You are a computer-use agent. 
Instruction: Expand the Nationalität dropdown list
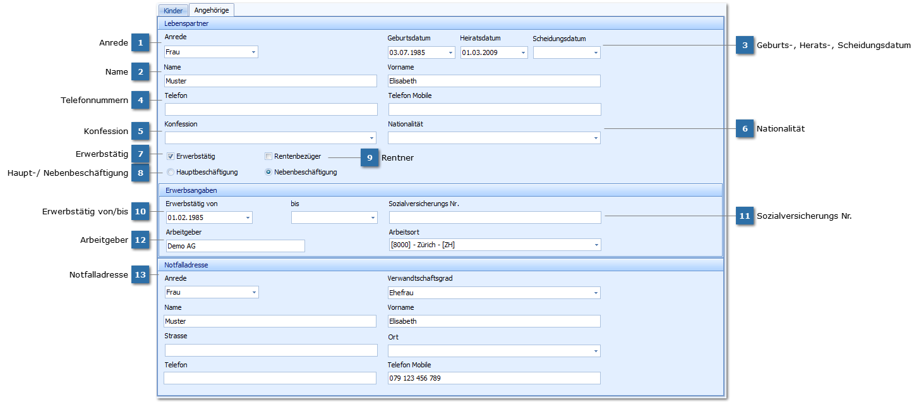(595, 138)
